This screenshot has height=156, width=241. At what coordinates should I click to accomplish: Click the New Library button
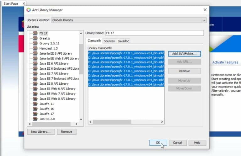pyautogui.click(x=41, y=132)
